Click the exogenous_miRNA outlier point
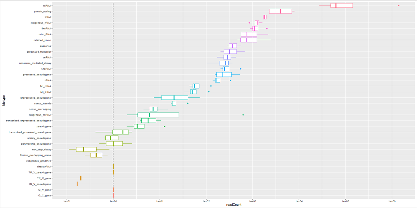417x208 pixels. point(243,115)
